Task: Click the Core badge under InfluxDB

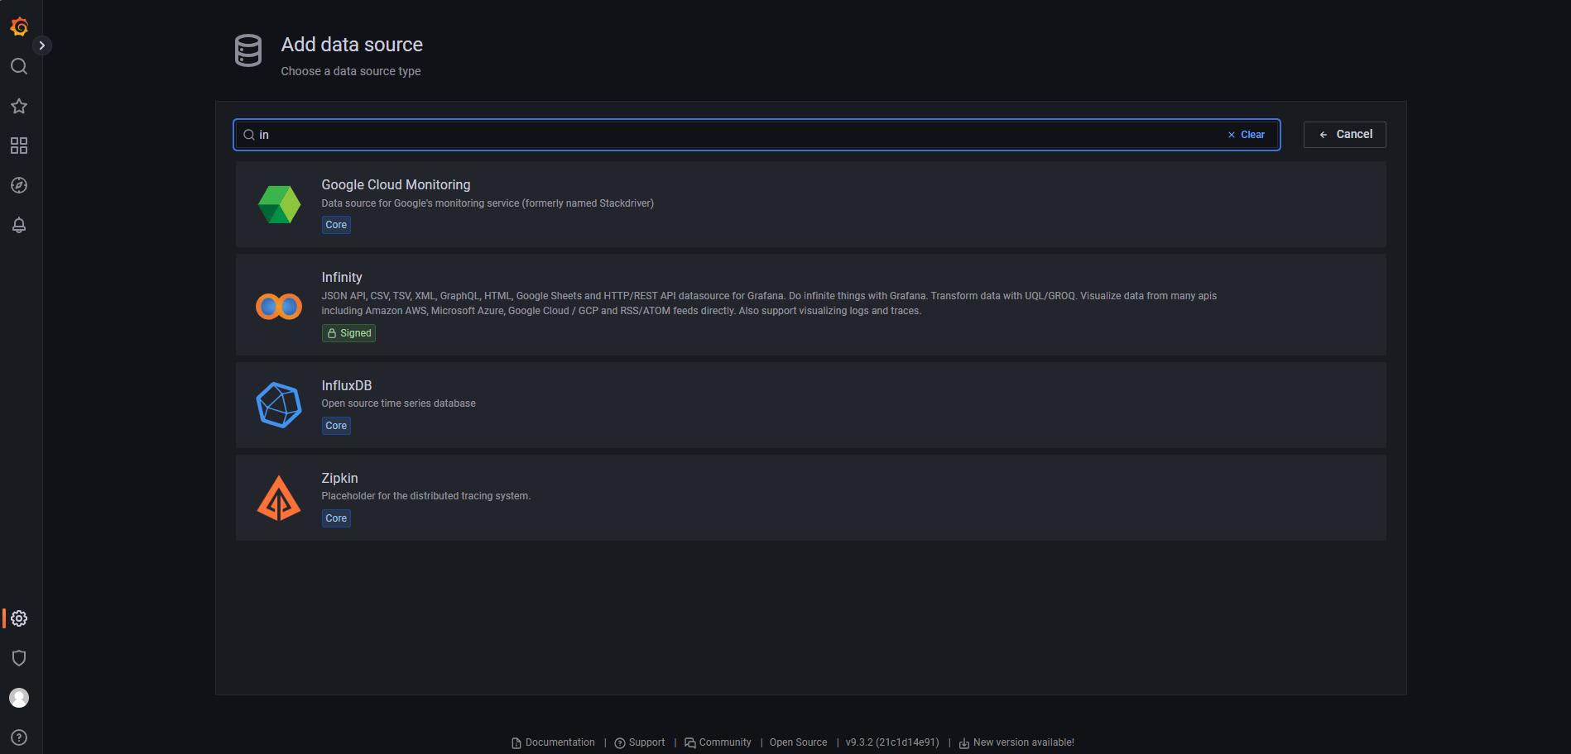Action: pyautogui.click(x=336, y=426)
